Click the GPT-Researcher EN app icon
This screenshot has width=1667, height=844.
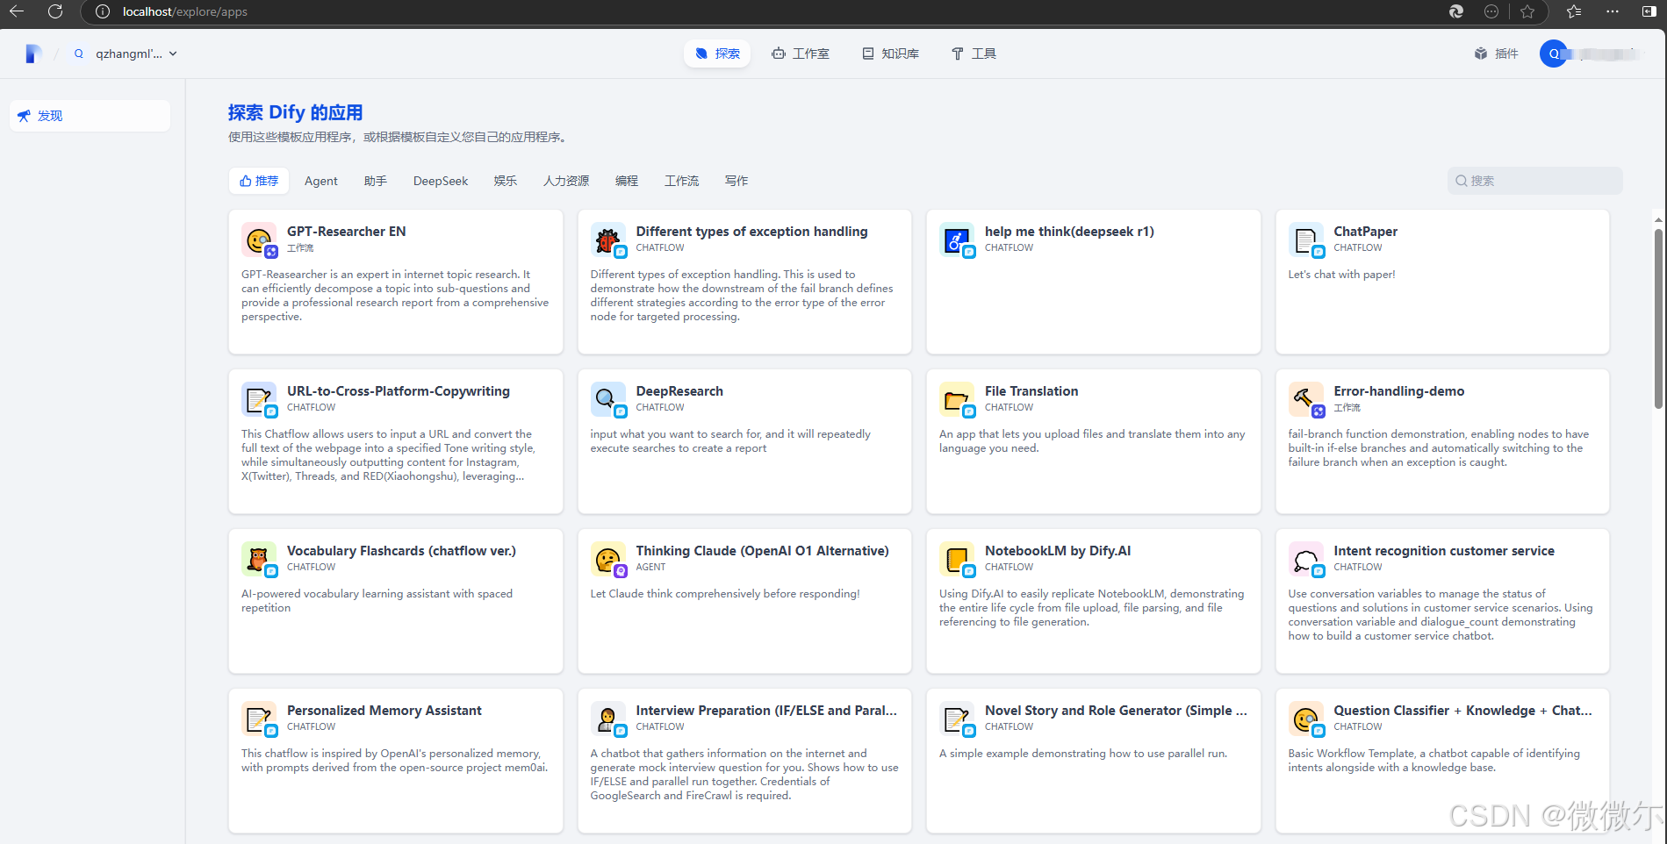259,240
